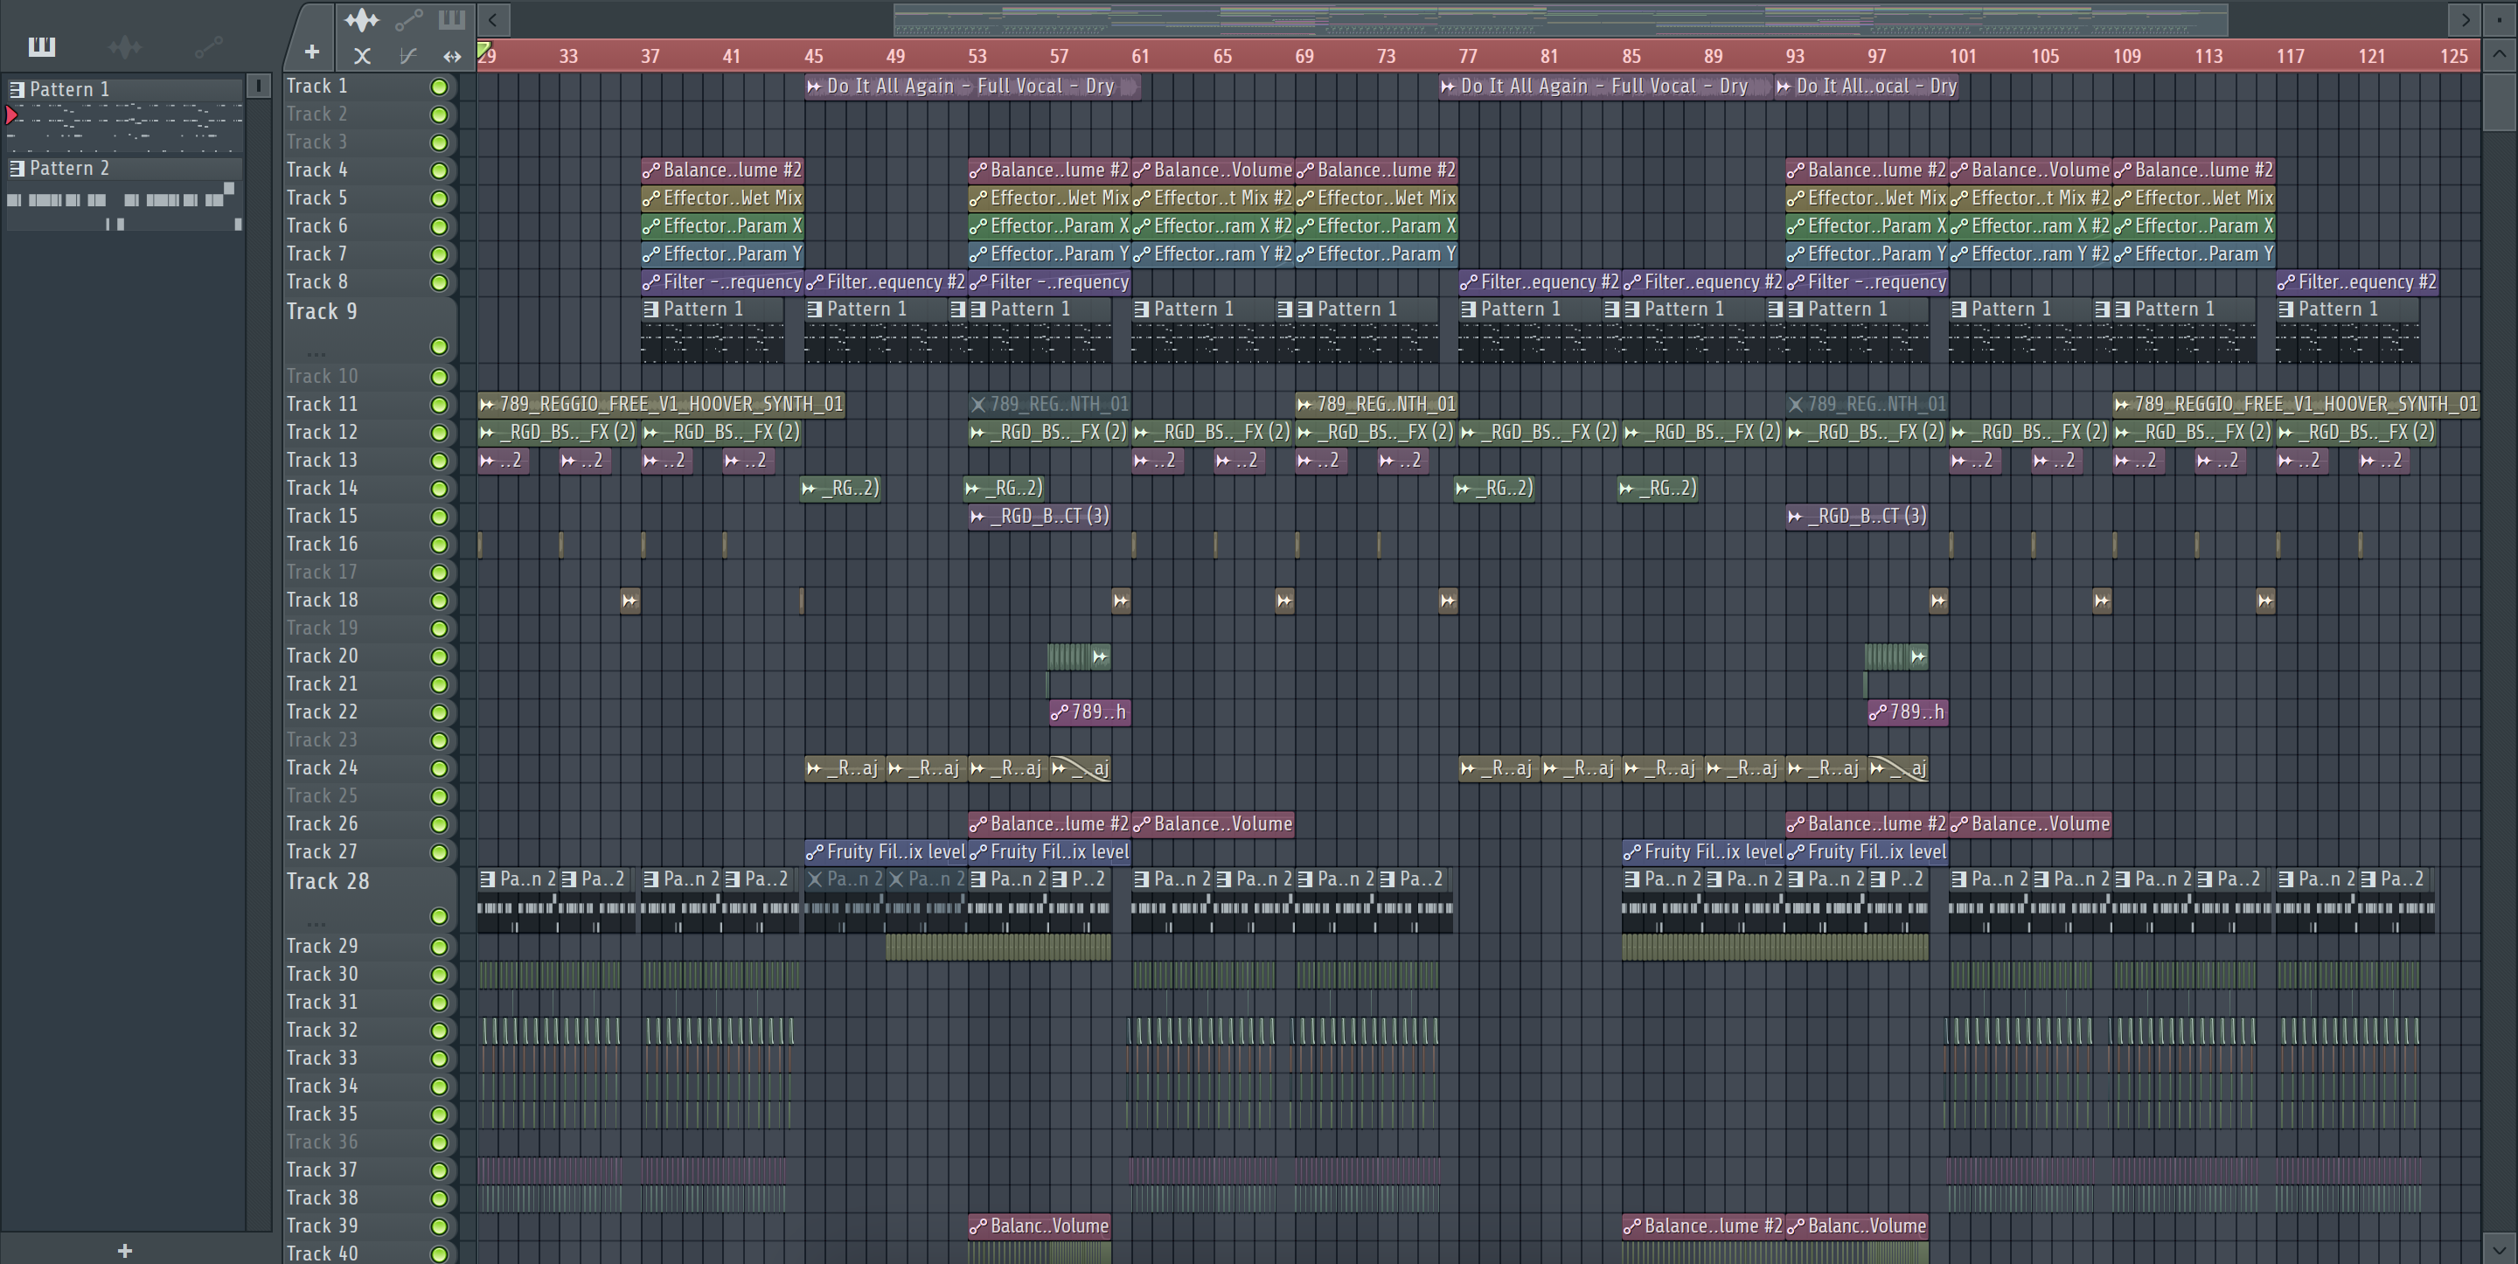Mute Track 32
This screenshot has height=1264, width=2518.
coord(439,1031)
